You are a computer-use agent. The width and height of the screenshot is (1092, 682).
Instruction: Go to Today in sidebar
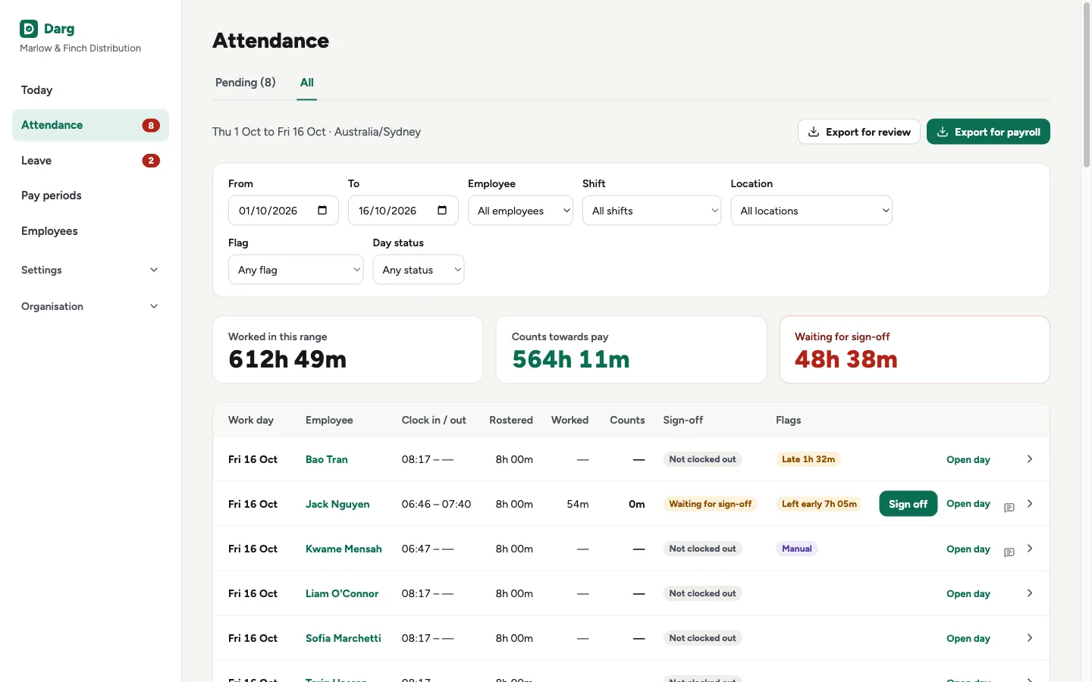click(x=90, y=90)
